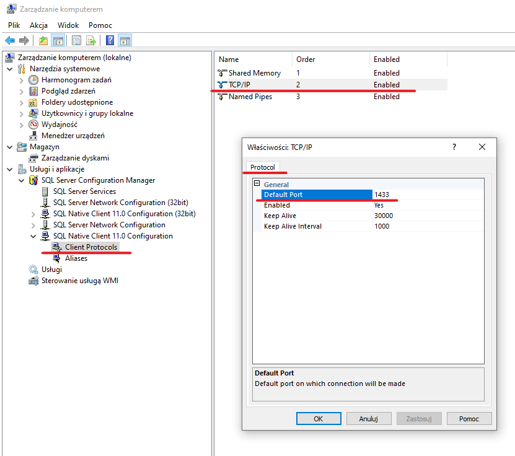Expand SQL Native Client 11.0 Configuration (32bit)
Image resolution: width=515 pixels, height=456 pixels.
33,214
